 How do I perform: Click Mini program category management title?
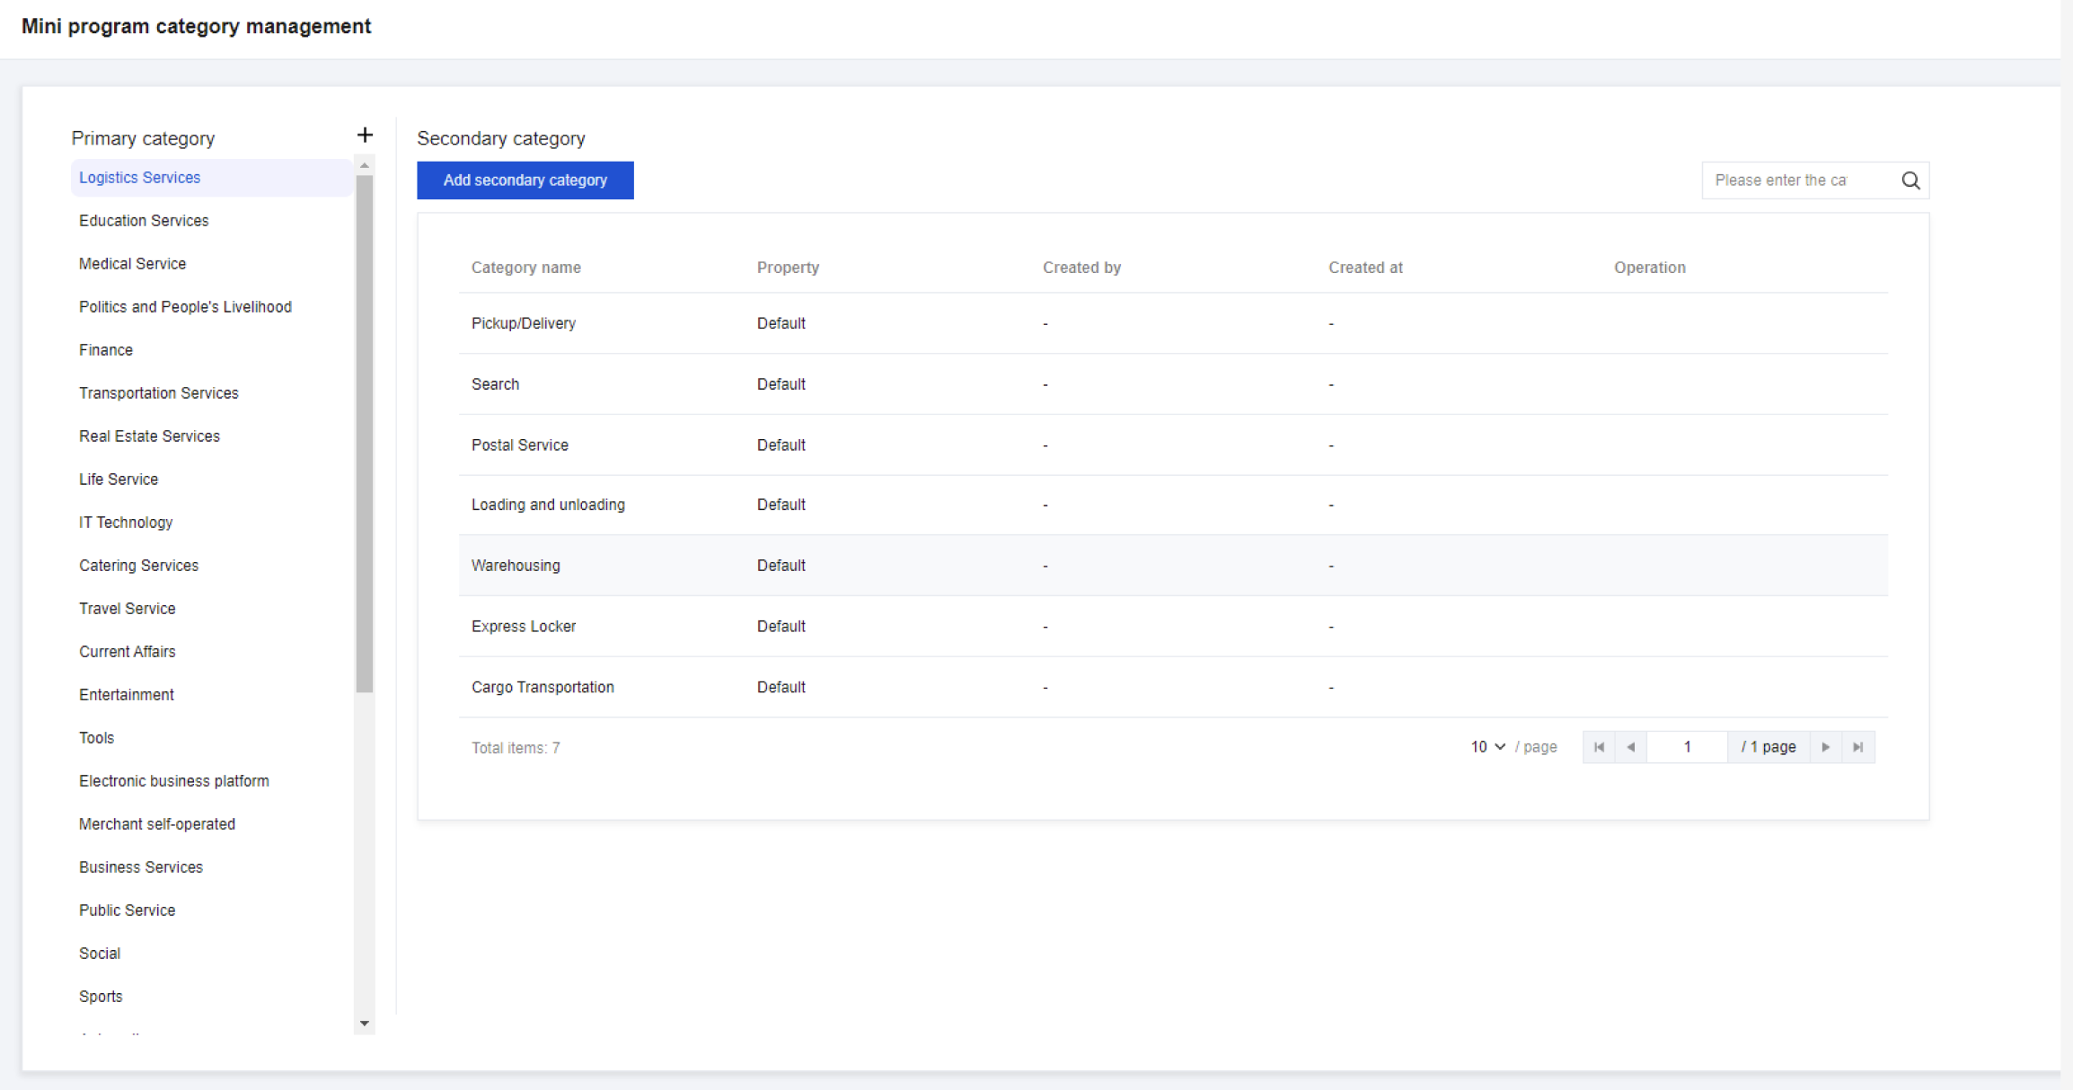tap(196, 27)
